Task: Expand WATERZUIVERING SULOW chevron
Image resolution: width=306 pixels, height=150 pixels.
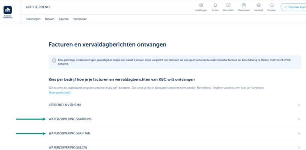Action: [299, 147]
